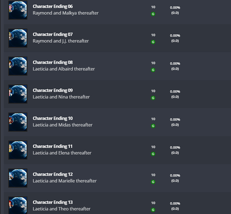Select the Character Ending 12 achievement image
The width and height of the screenshot is (231, 214).
coord(18,178)
